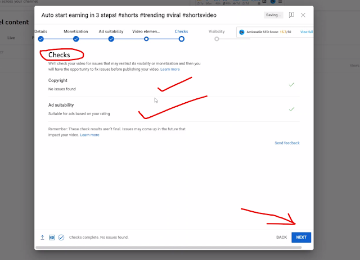Click the checks complete circle icon
Screen dimensions: 360x260
pyautogui.click(x=61, y=238)
